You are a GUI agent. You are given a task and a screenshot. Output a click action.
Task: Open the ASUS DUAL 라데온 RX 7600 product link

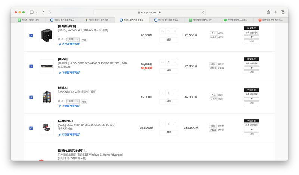(86, 127)
